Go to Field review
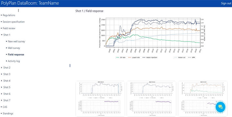This screenshot has width=232, height=117. pos(9,28)
